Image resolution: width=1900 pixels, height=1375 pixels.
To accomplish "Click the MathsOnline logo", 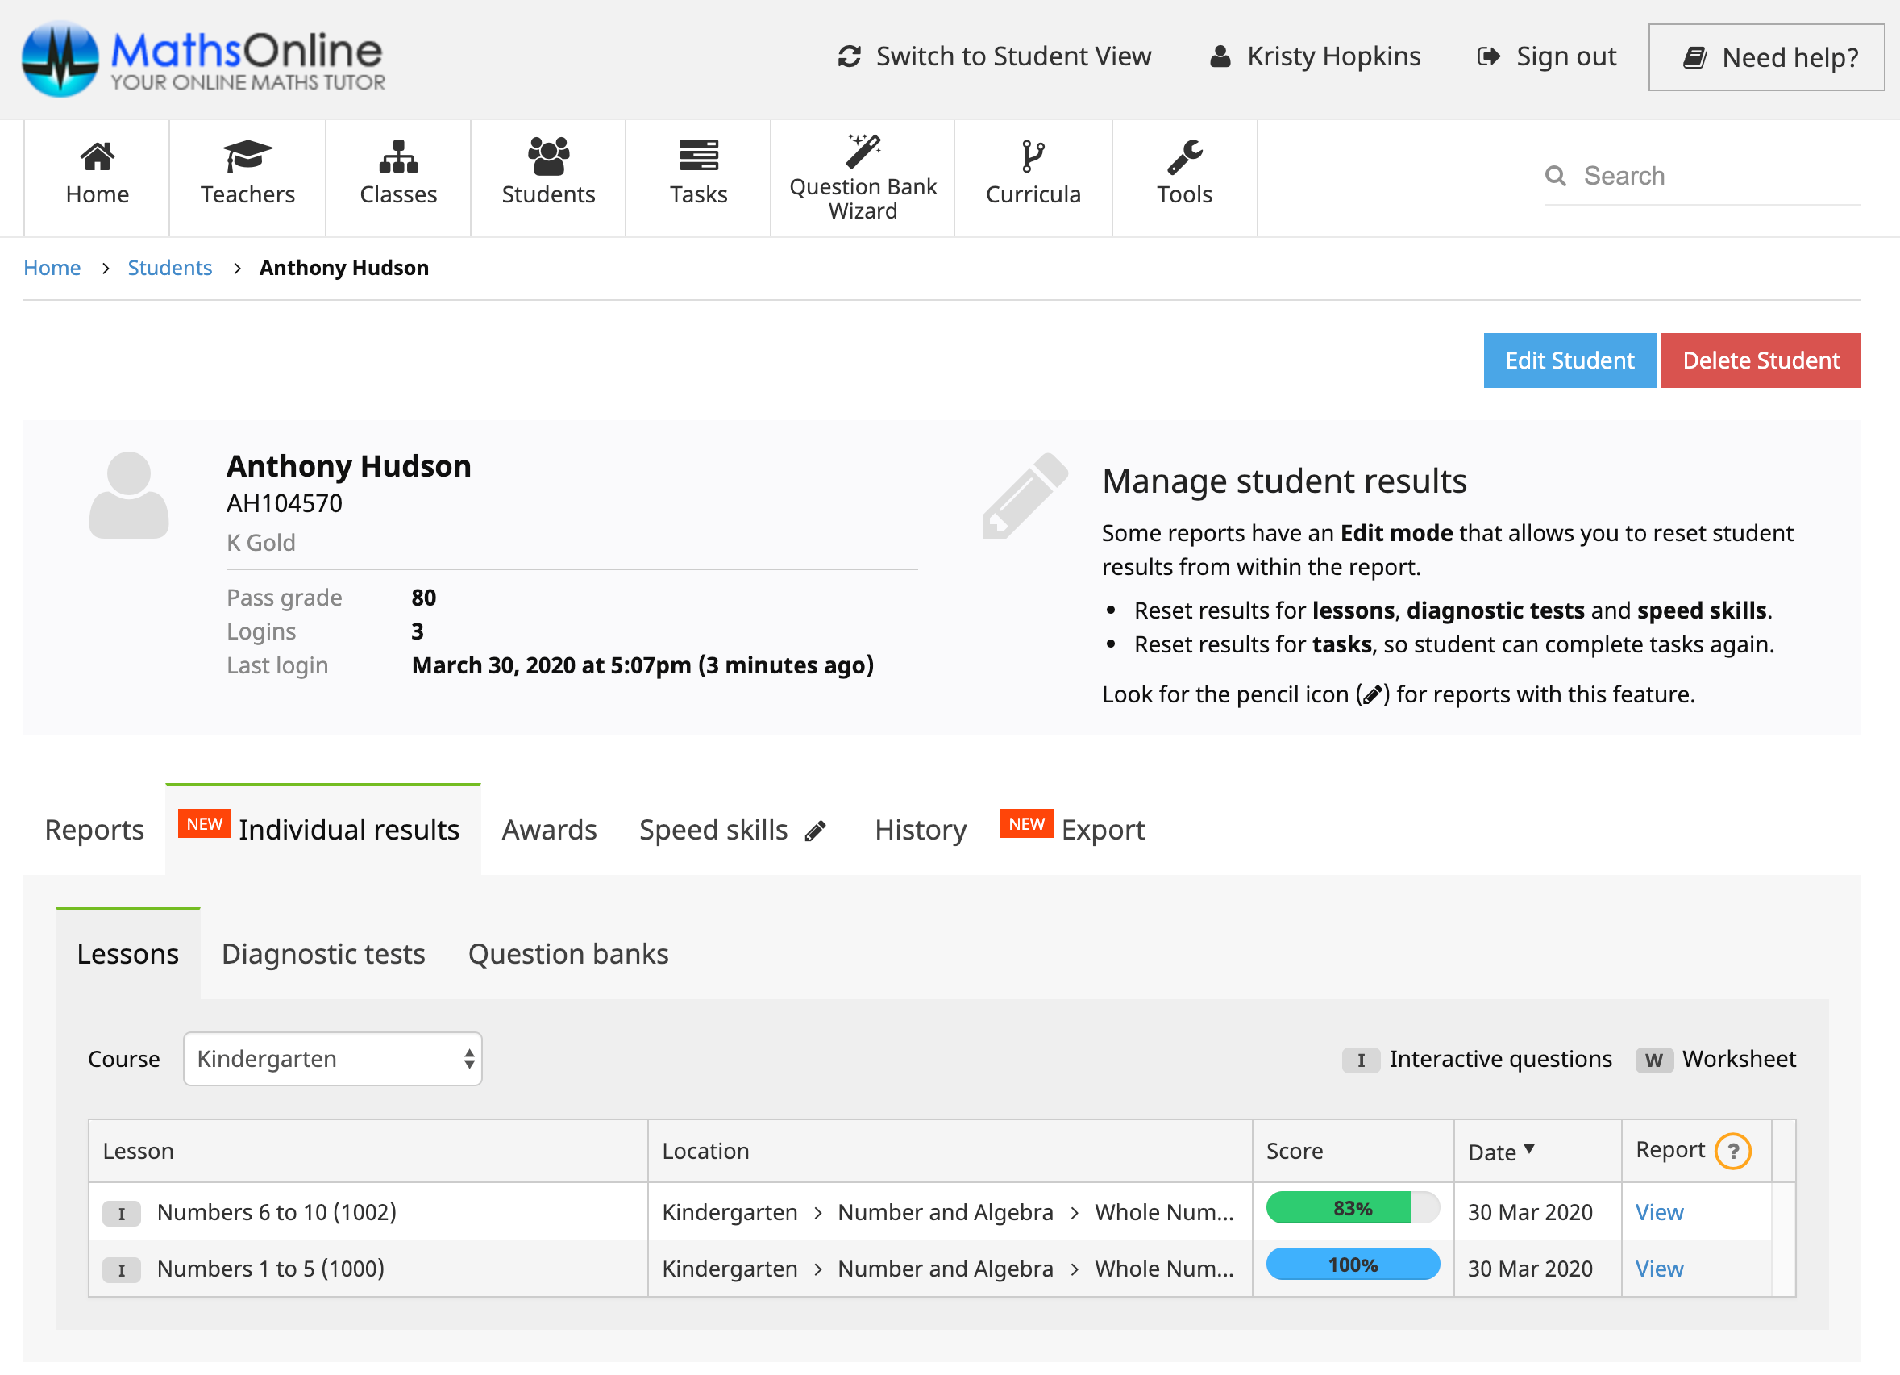I will (x=202, y=59).
